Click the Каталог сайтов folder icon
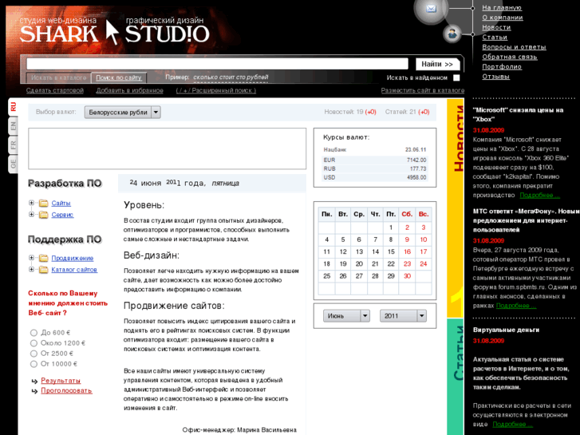 click(x=44, y=270)
